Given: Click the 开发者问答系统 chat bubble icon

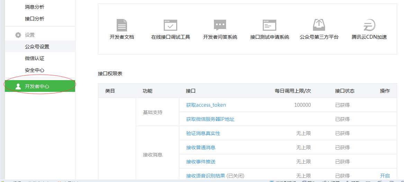Looking at the screenshot, I should 220,25.
